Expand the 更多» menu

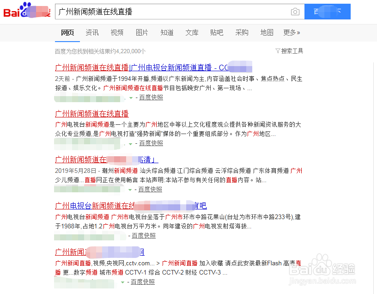click(x=292, y=32)
